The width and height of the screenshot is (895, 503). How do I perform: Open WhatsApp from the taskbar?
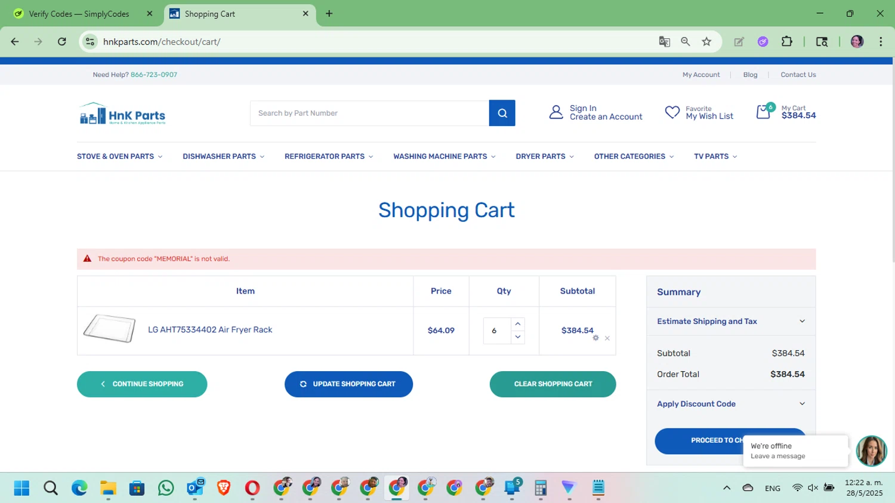pos(166,488)
